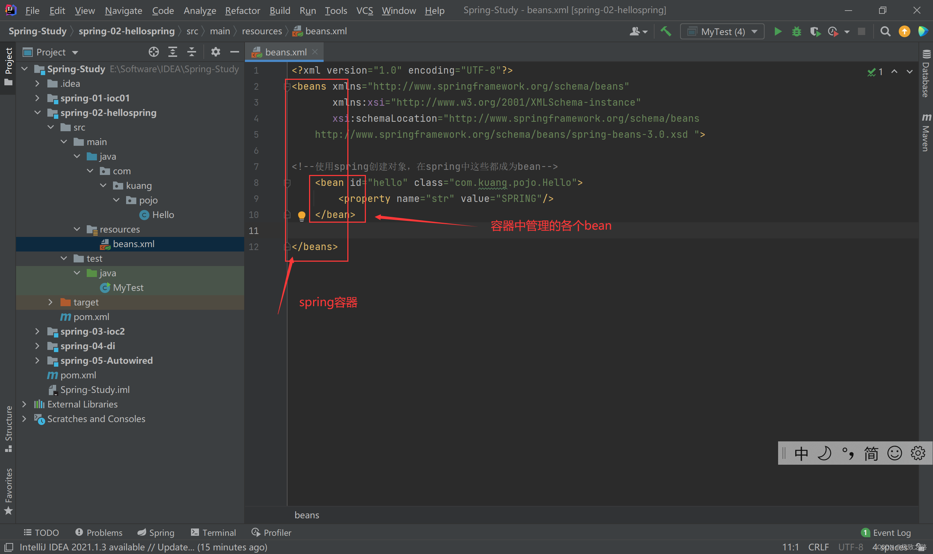The height and width of the screenshot is (554, 933).
Task: Click the IME emoji smiley icon
Action: pos(895,453)
